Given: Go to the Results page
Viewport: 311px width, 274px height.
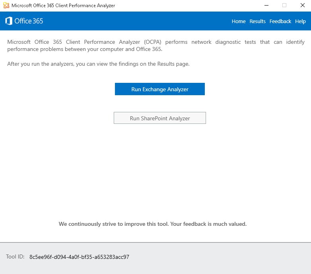Looking at the screenshot, I should [257, 21].
